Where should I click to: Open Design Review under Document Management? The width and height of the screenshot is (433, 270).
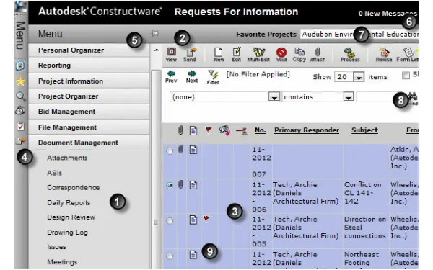tap(71, 217)
